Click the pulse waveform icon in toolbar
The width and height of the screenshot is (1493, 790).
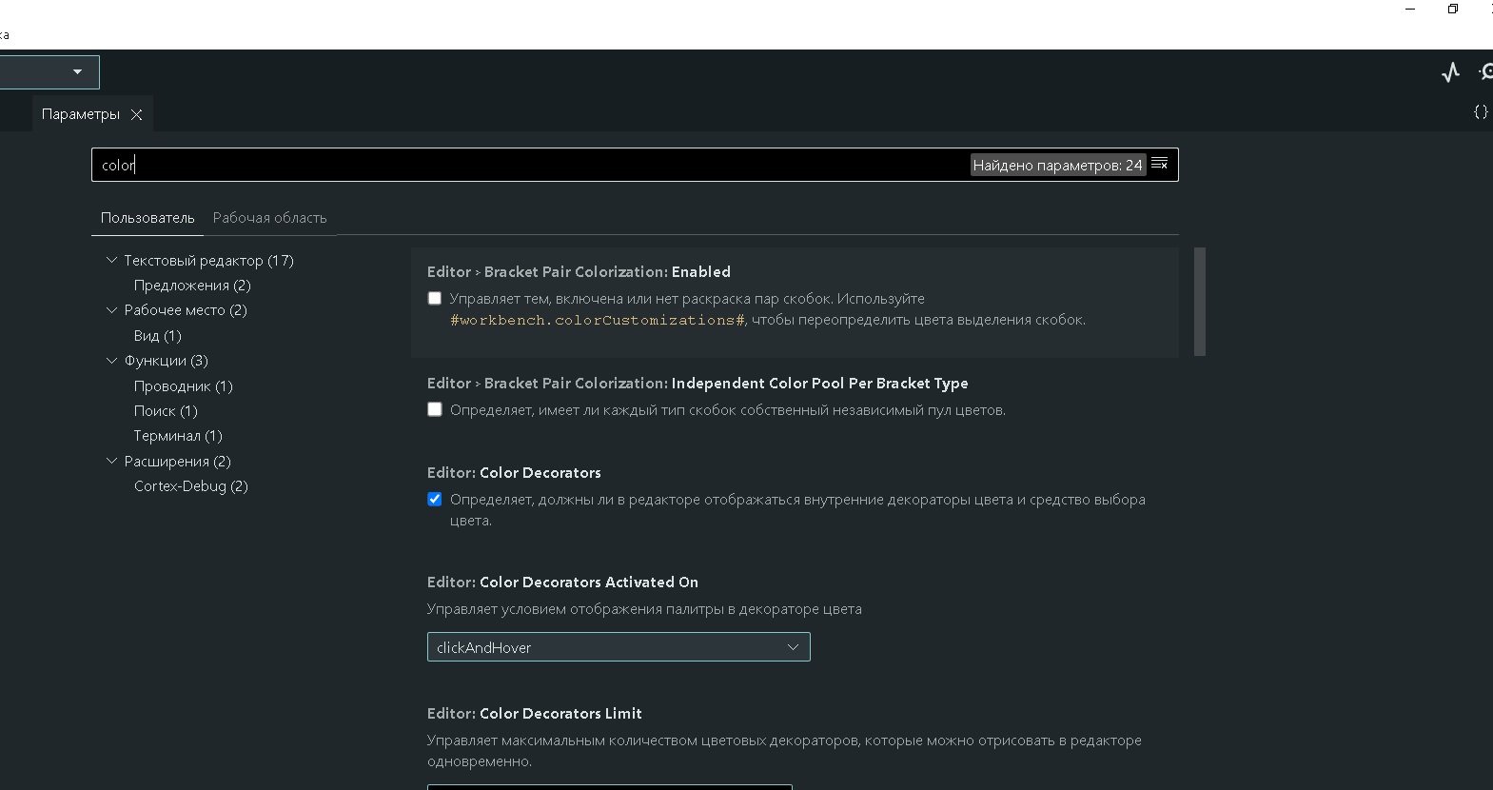pos(1450,72)
